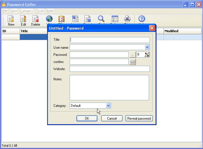Image resolution: width=203 pixels, height=149 pixels.
Task: Click the ID column header
Action: pos(11,31)
